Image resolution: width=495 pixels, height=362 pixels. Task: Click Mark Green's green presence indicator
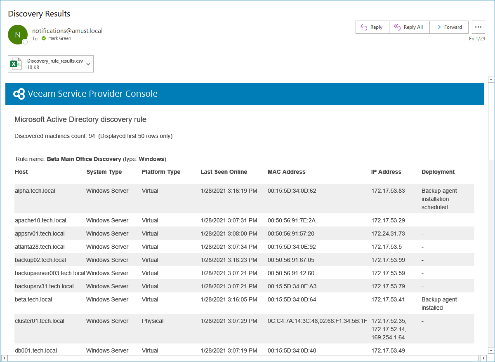tap(44, 39)
